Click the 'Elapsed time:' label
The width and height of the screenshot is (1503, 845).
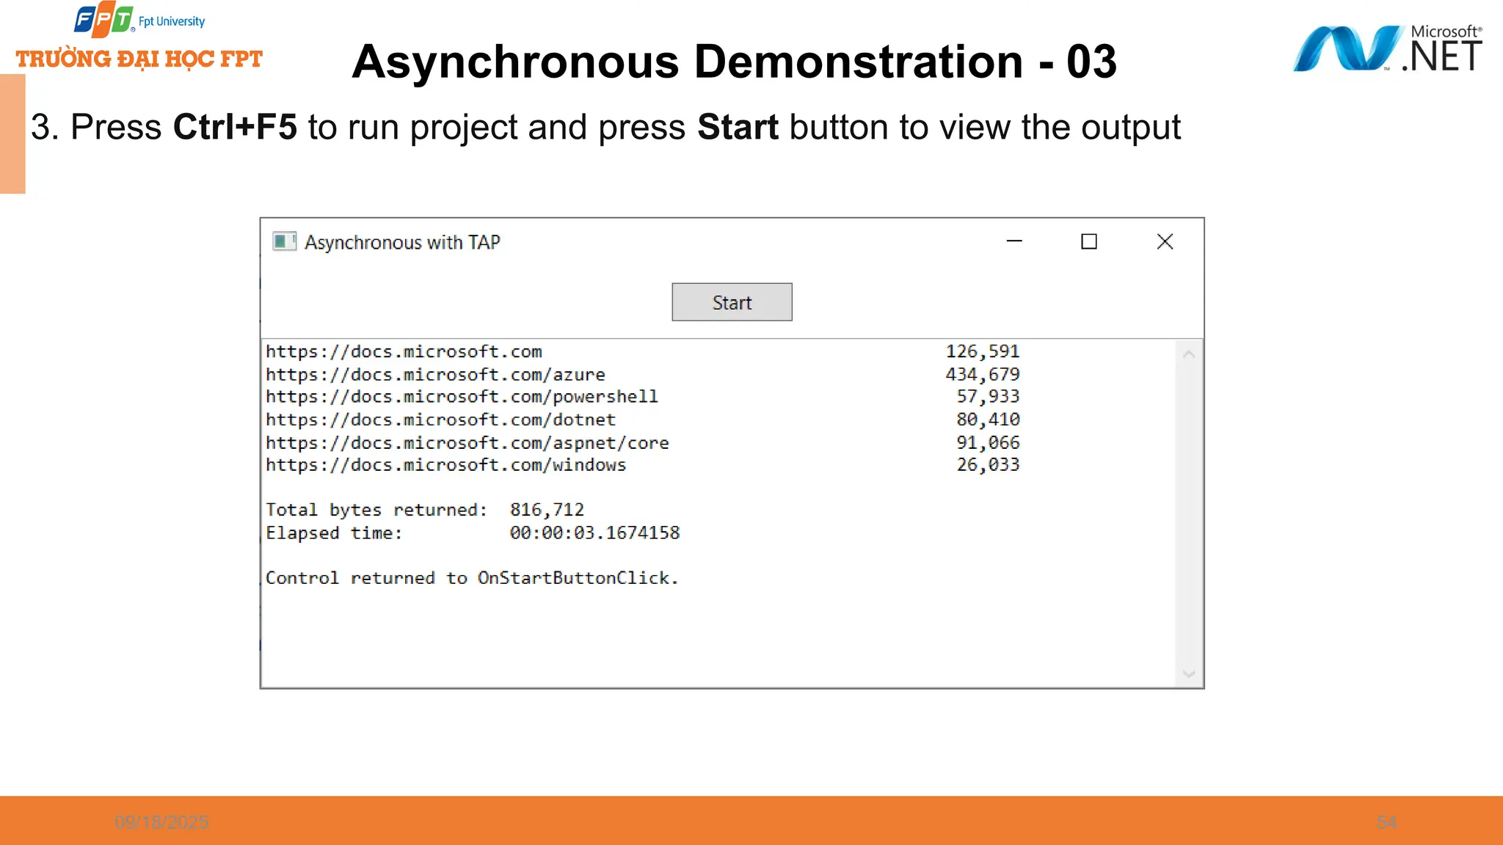click(x=334, y=533)
